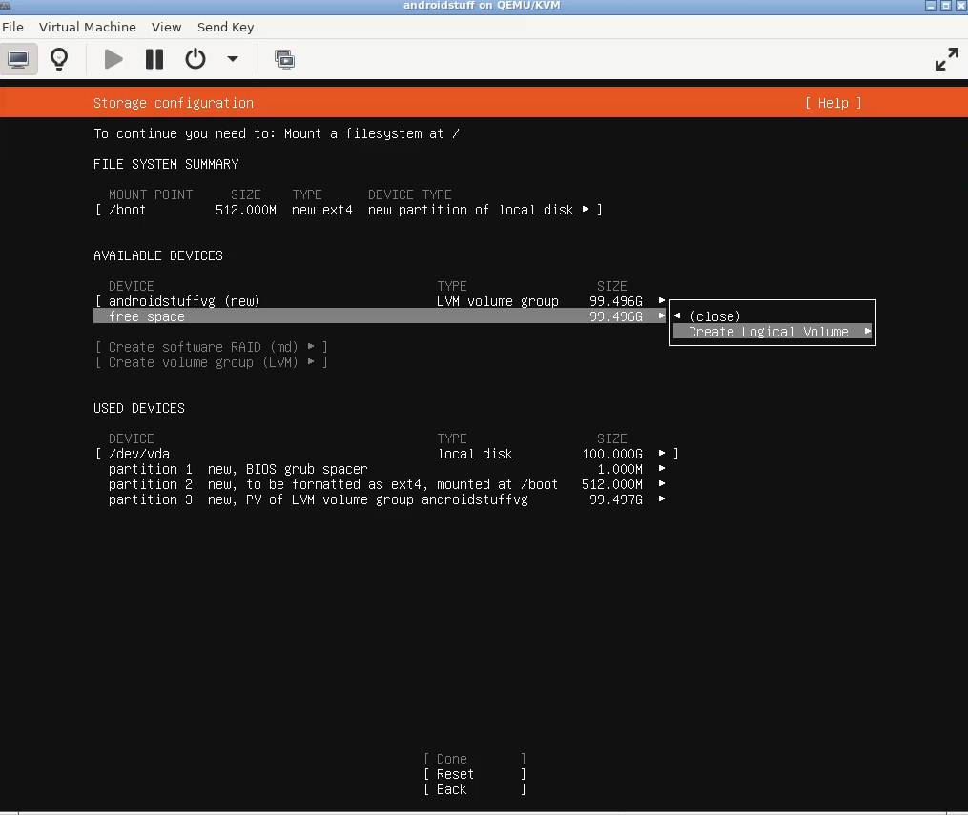Click partition 3 size 99.497G

(x=615, y=499)
